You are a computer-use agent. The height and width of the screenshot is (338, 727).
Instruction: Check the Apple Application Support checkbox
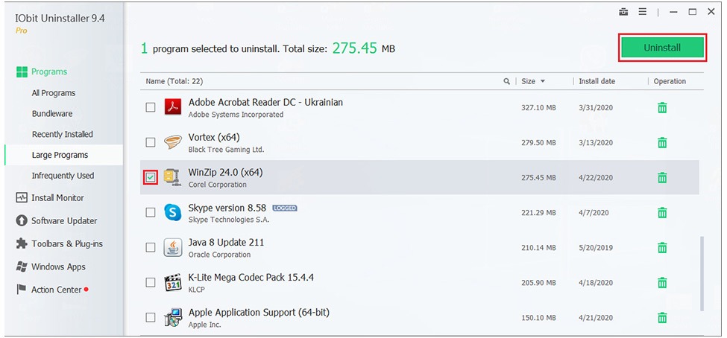tap(151, 318)
